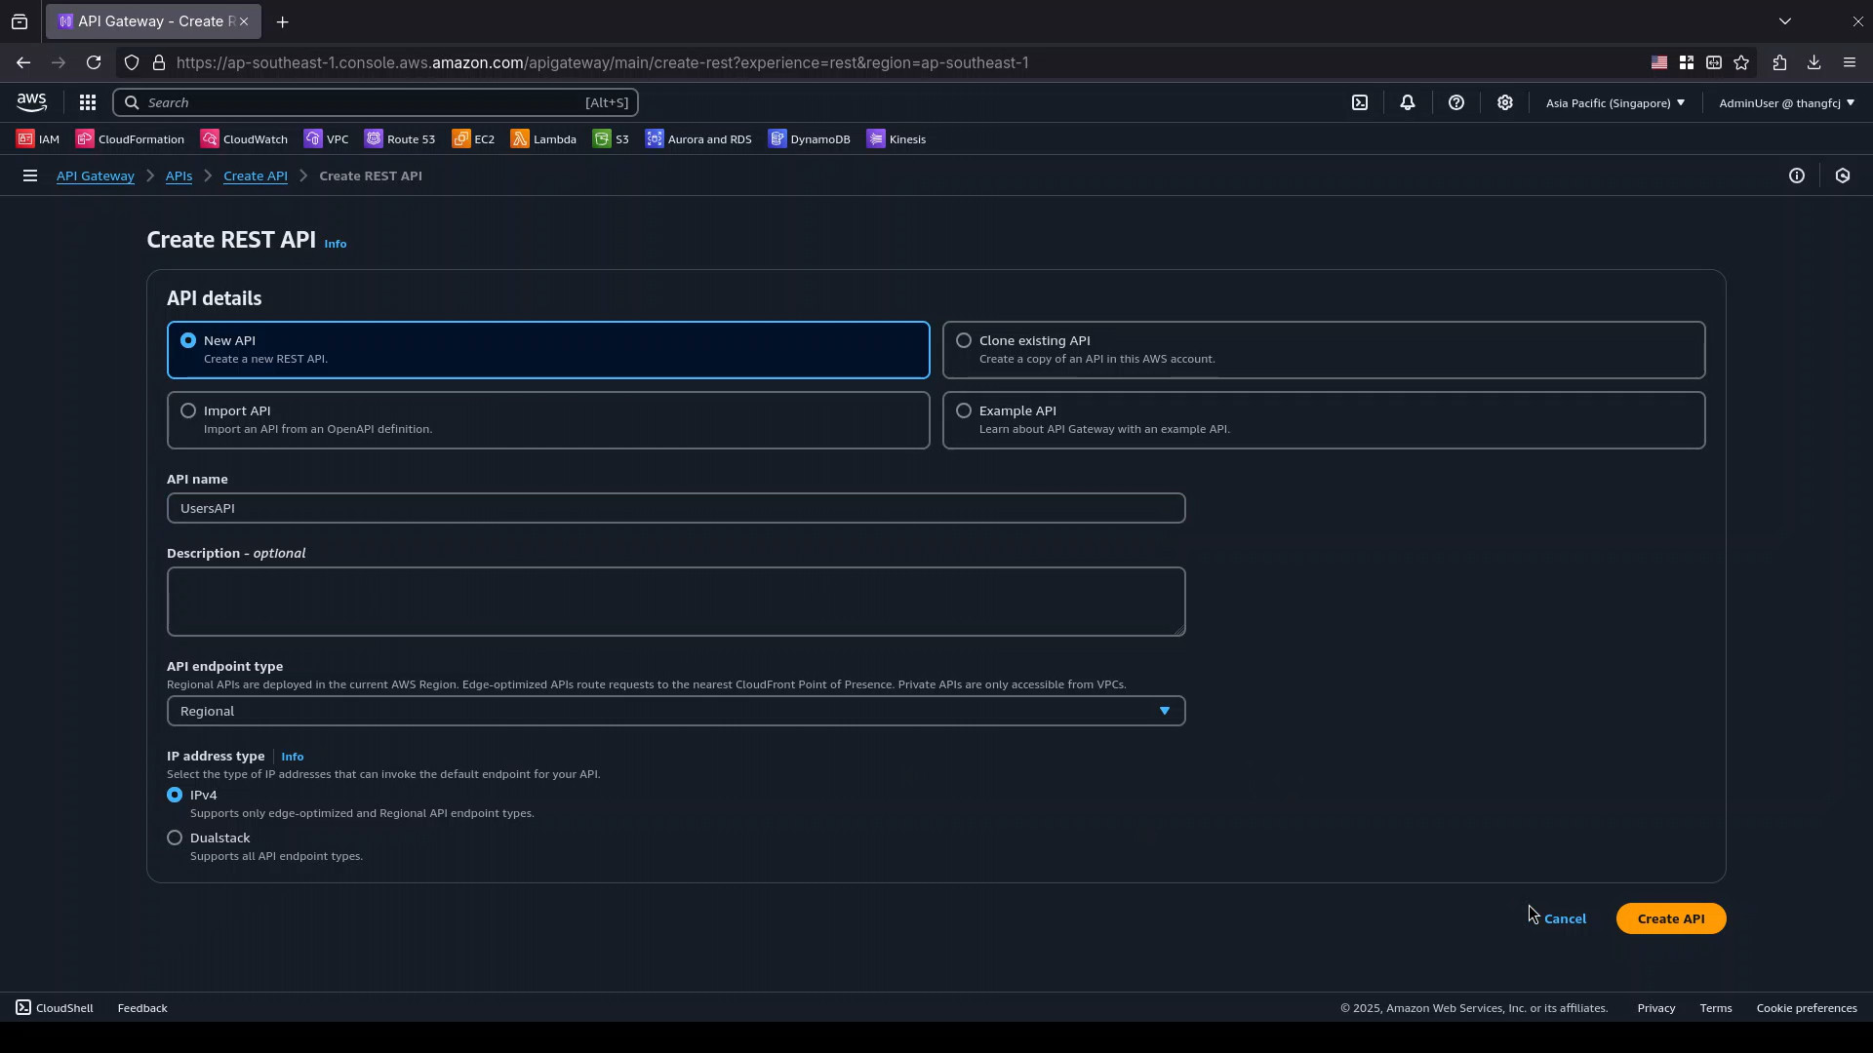Open Asia Pacific (Singapore) region selector
The image size is (1873, 1053).
(x=1615, y=102)
